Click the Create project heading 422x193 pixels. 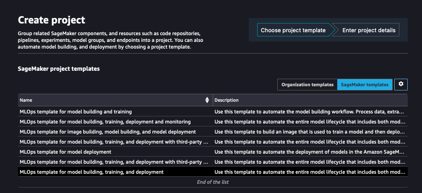click(x=52, y=20)
